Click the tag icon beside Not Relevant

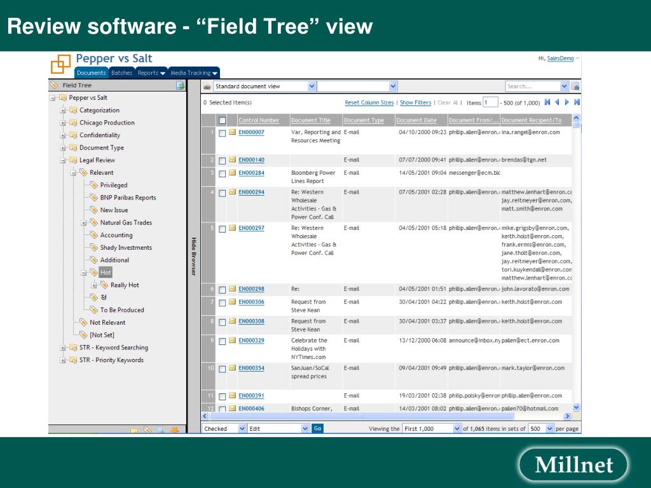(x=83, y=322)
